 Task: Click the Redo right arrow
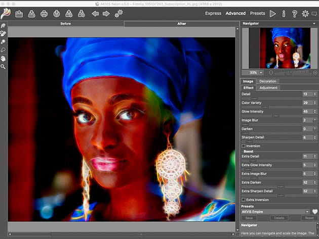click(106, 14)
